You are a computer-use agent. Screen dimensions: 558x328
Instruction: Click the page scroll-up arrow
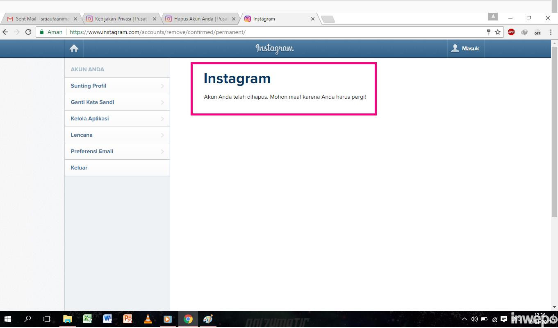tap(554, 43)
